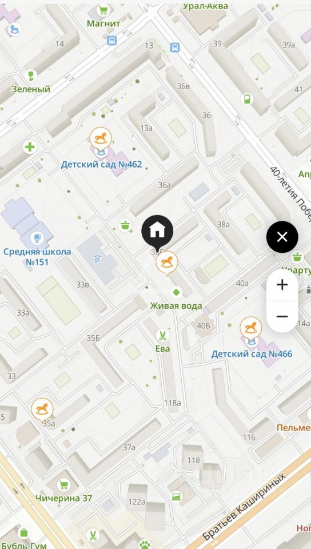This screenshot has height=549, width=311.
Task: Zoom out with the minus button
Action: tap(282, 316)
